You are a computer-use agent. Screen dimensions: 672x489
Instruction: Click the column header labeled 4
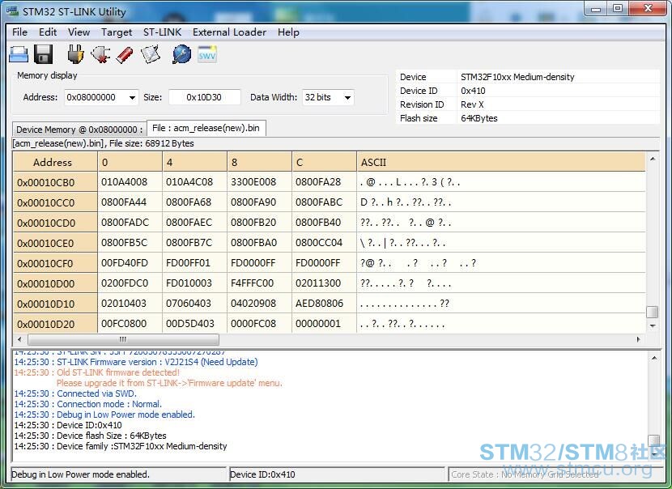(x=195, y=162)
